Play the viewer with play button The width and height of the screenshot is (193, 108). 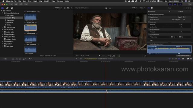tap(100, 56)
